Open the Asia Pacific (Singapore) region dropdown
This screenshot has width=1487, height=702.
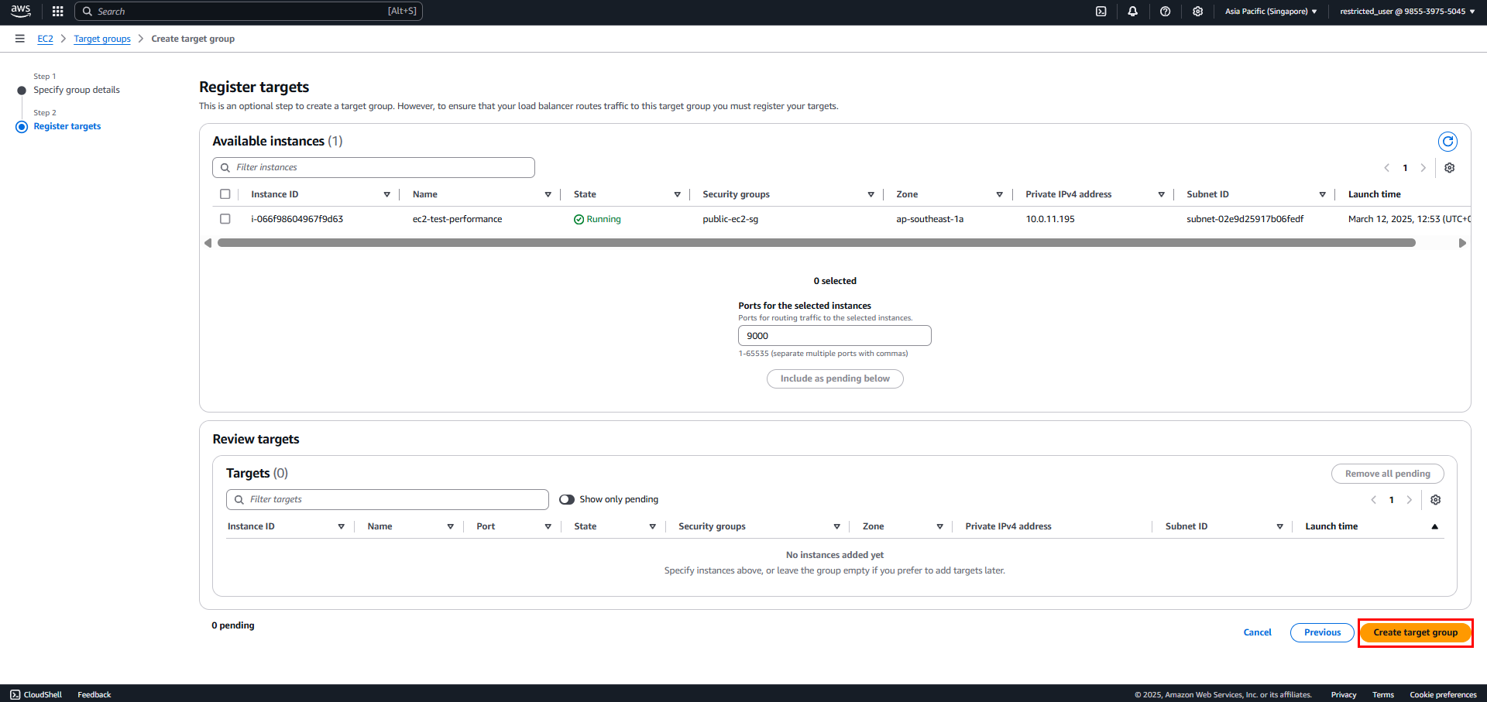(x=1271, y=12)
